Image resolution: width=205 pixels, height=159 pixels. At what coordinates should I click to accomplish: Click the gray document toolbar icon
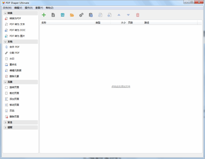coord(53,15)
